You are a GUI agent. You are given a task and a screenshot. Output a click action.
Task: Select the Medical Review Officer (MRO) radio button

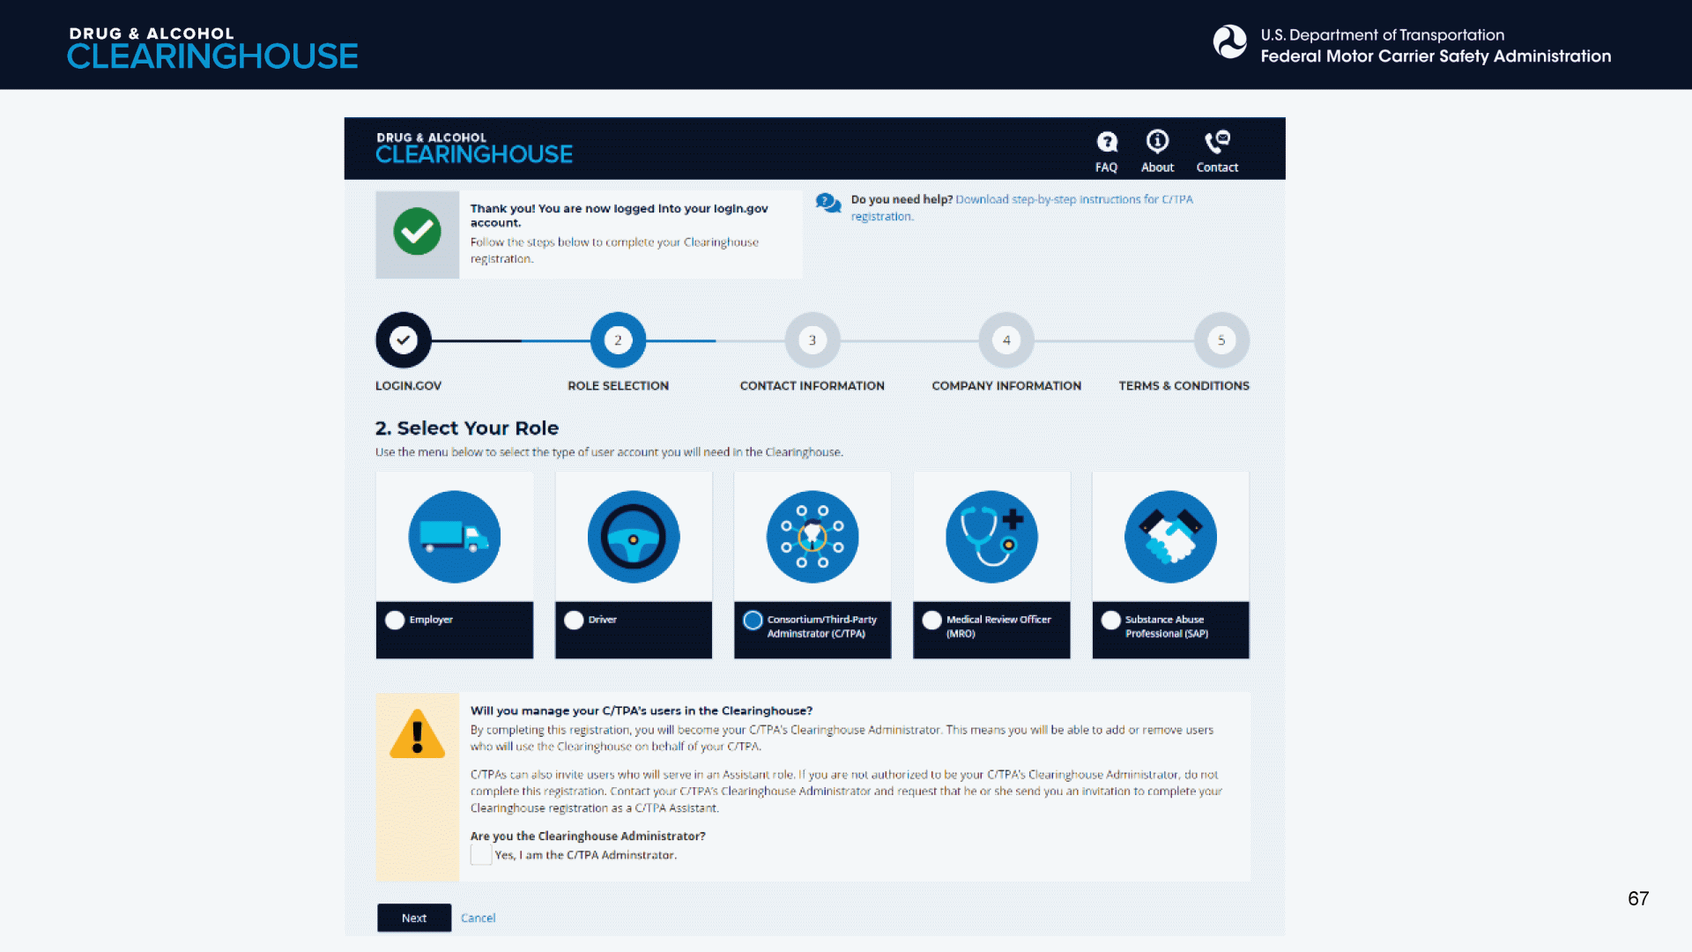[x=931, y=620]
